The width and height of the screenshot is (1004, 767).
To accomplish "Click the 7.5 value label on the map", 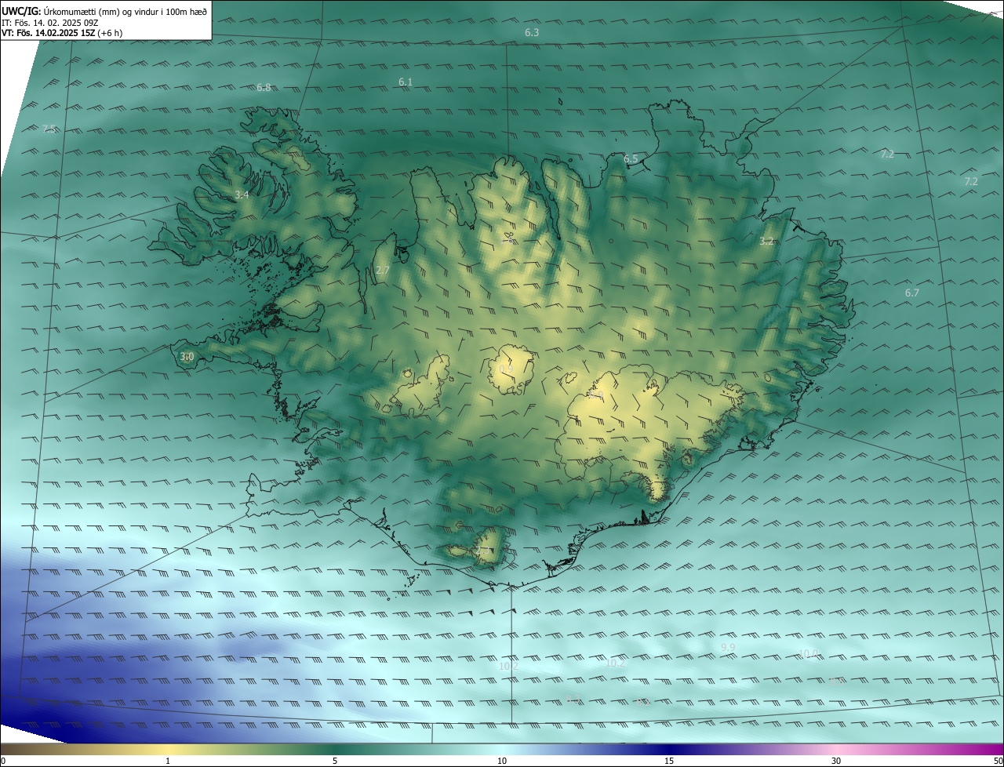I will coord(49,129).
